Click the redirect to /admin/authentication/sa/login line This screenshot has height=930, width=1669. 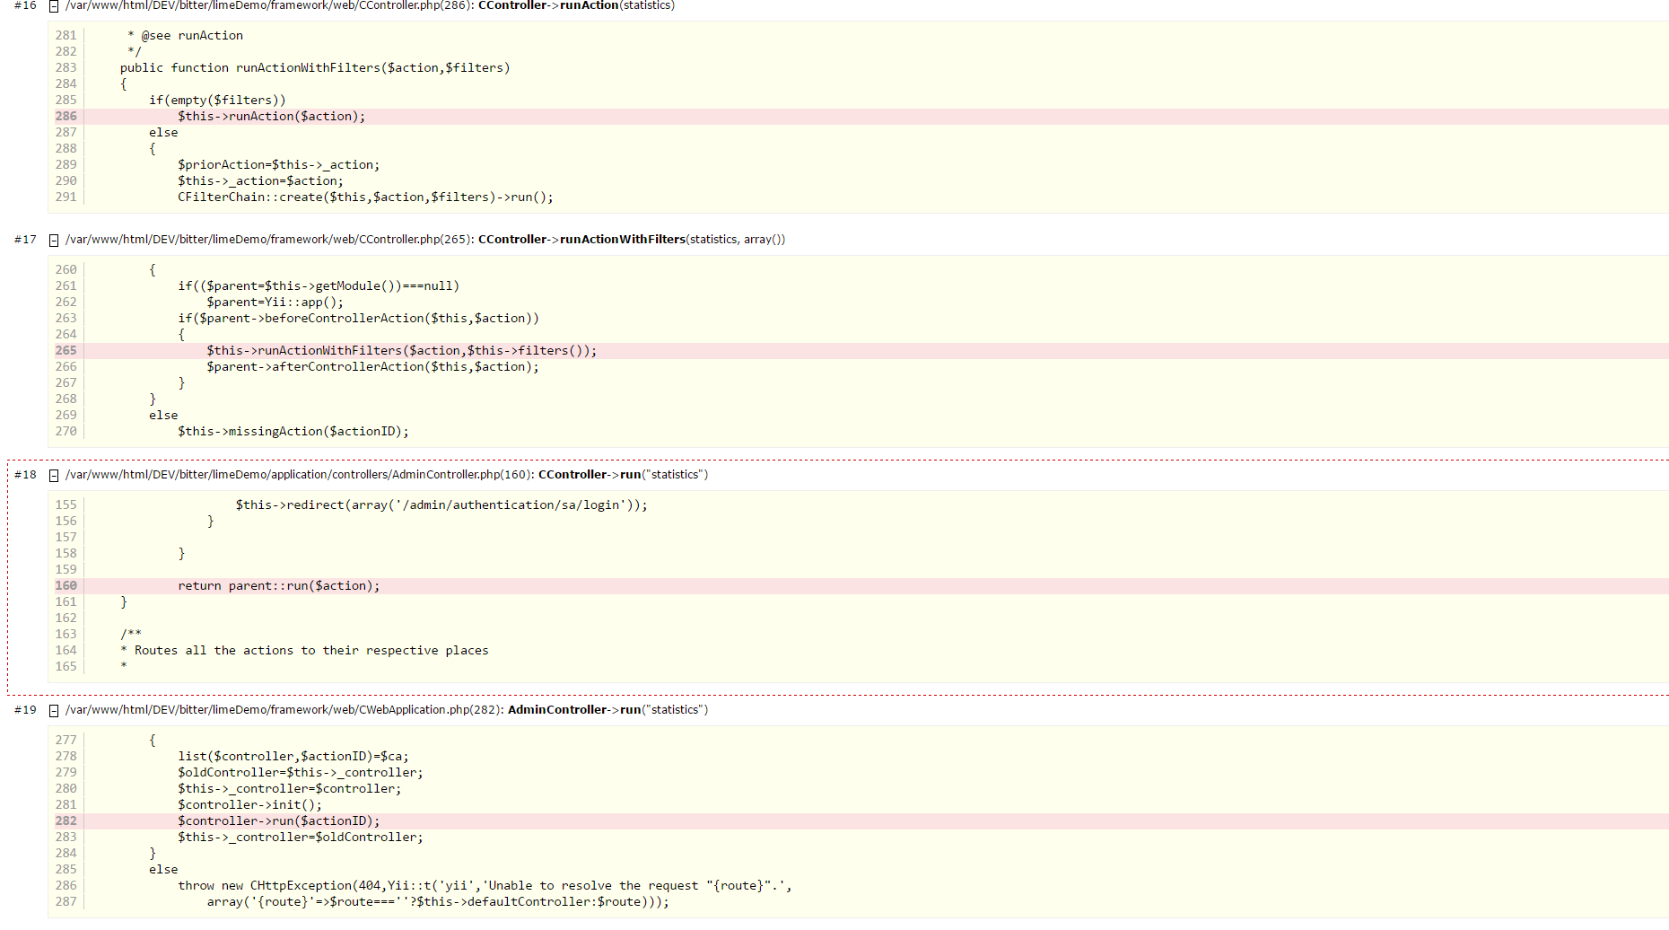(x=441, y=505)
